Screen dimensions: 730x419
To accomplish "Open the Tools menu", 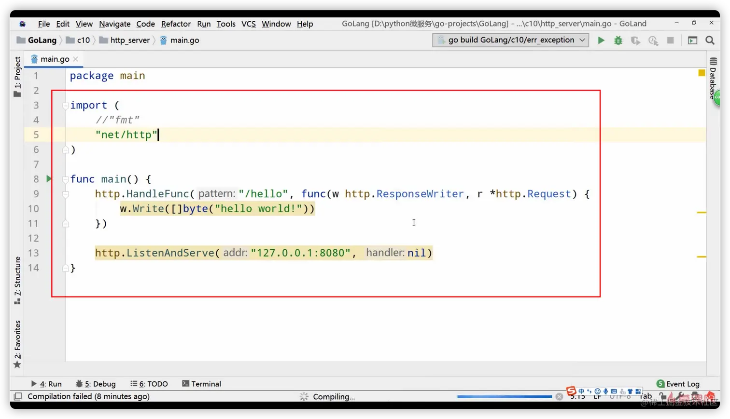I will 226,24.
